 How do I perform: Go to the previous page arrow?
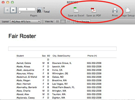[x=7, y=10]
